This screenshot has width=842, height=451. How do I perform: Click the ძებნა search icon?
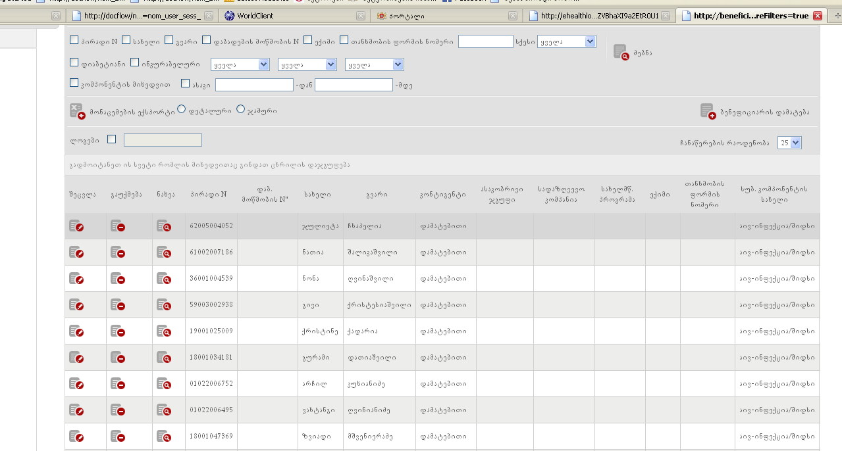(x=621, y=52)
